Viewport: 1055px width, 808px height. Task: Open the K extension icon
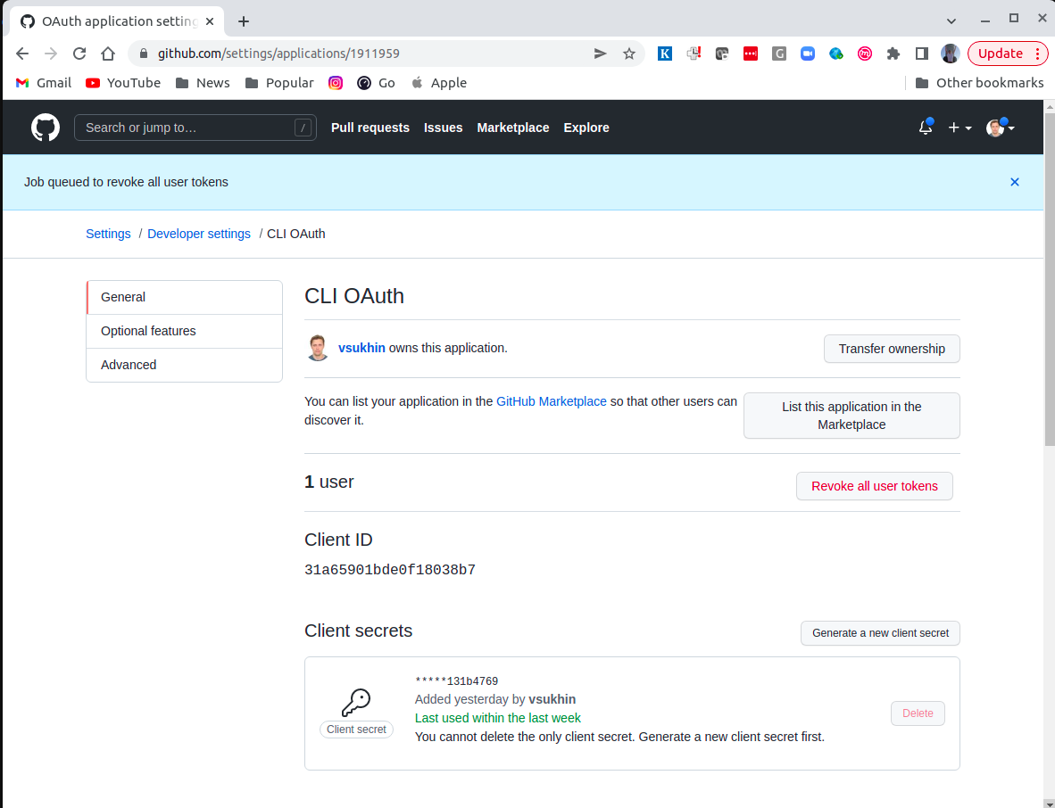click(x=665, y=54)
